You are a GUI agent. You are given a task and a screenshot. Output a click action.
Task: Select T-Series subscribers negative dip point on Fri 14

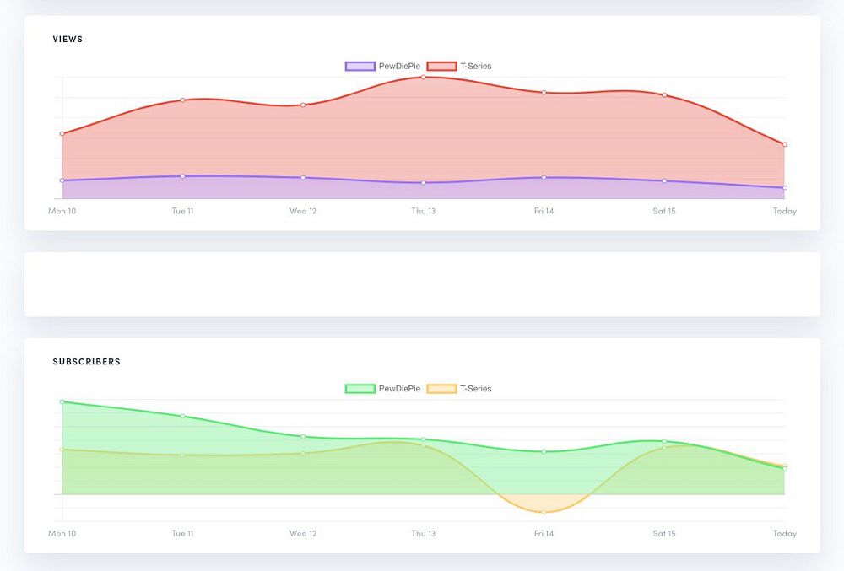click(544, 513)
